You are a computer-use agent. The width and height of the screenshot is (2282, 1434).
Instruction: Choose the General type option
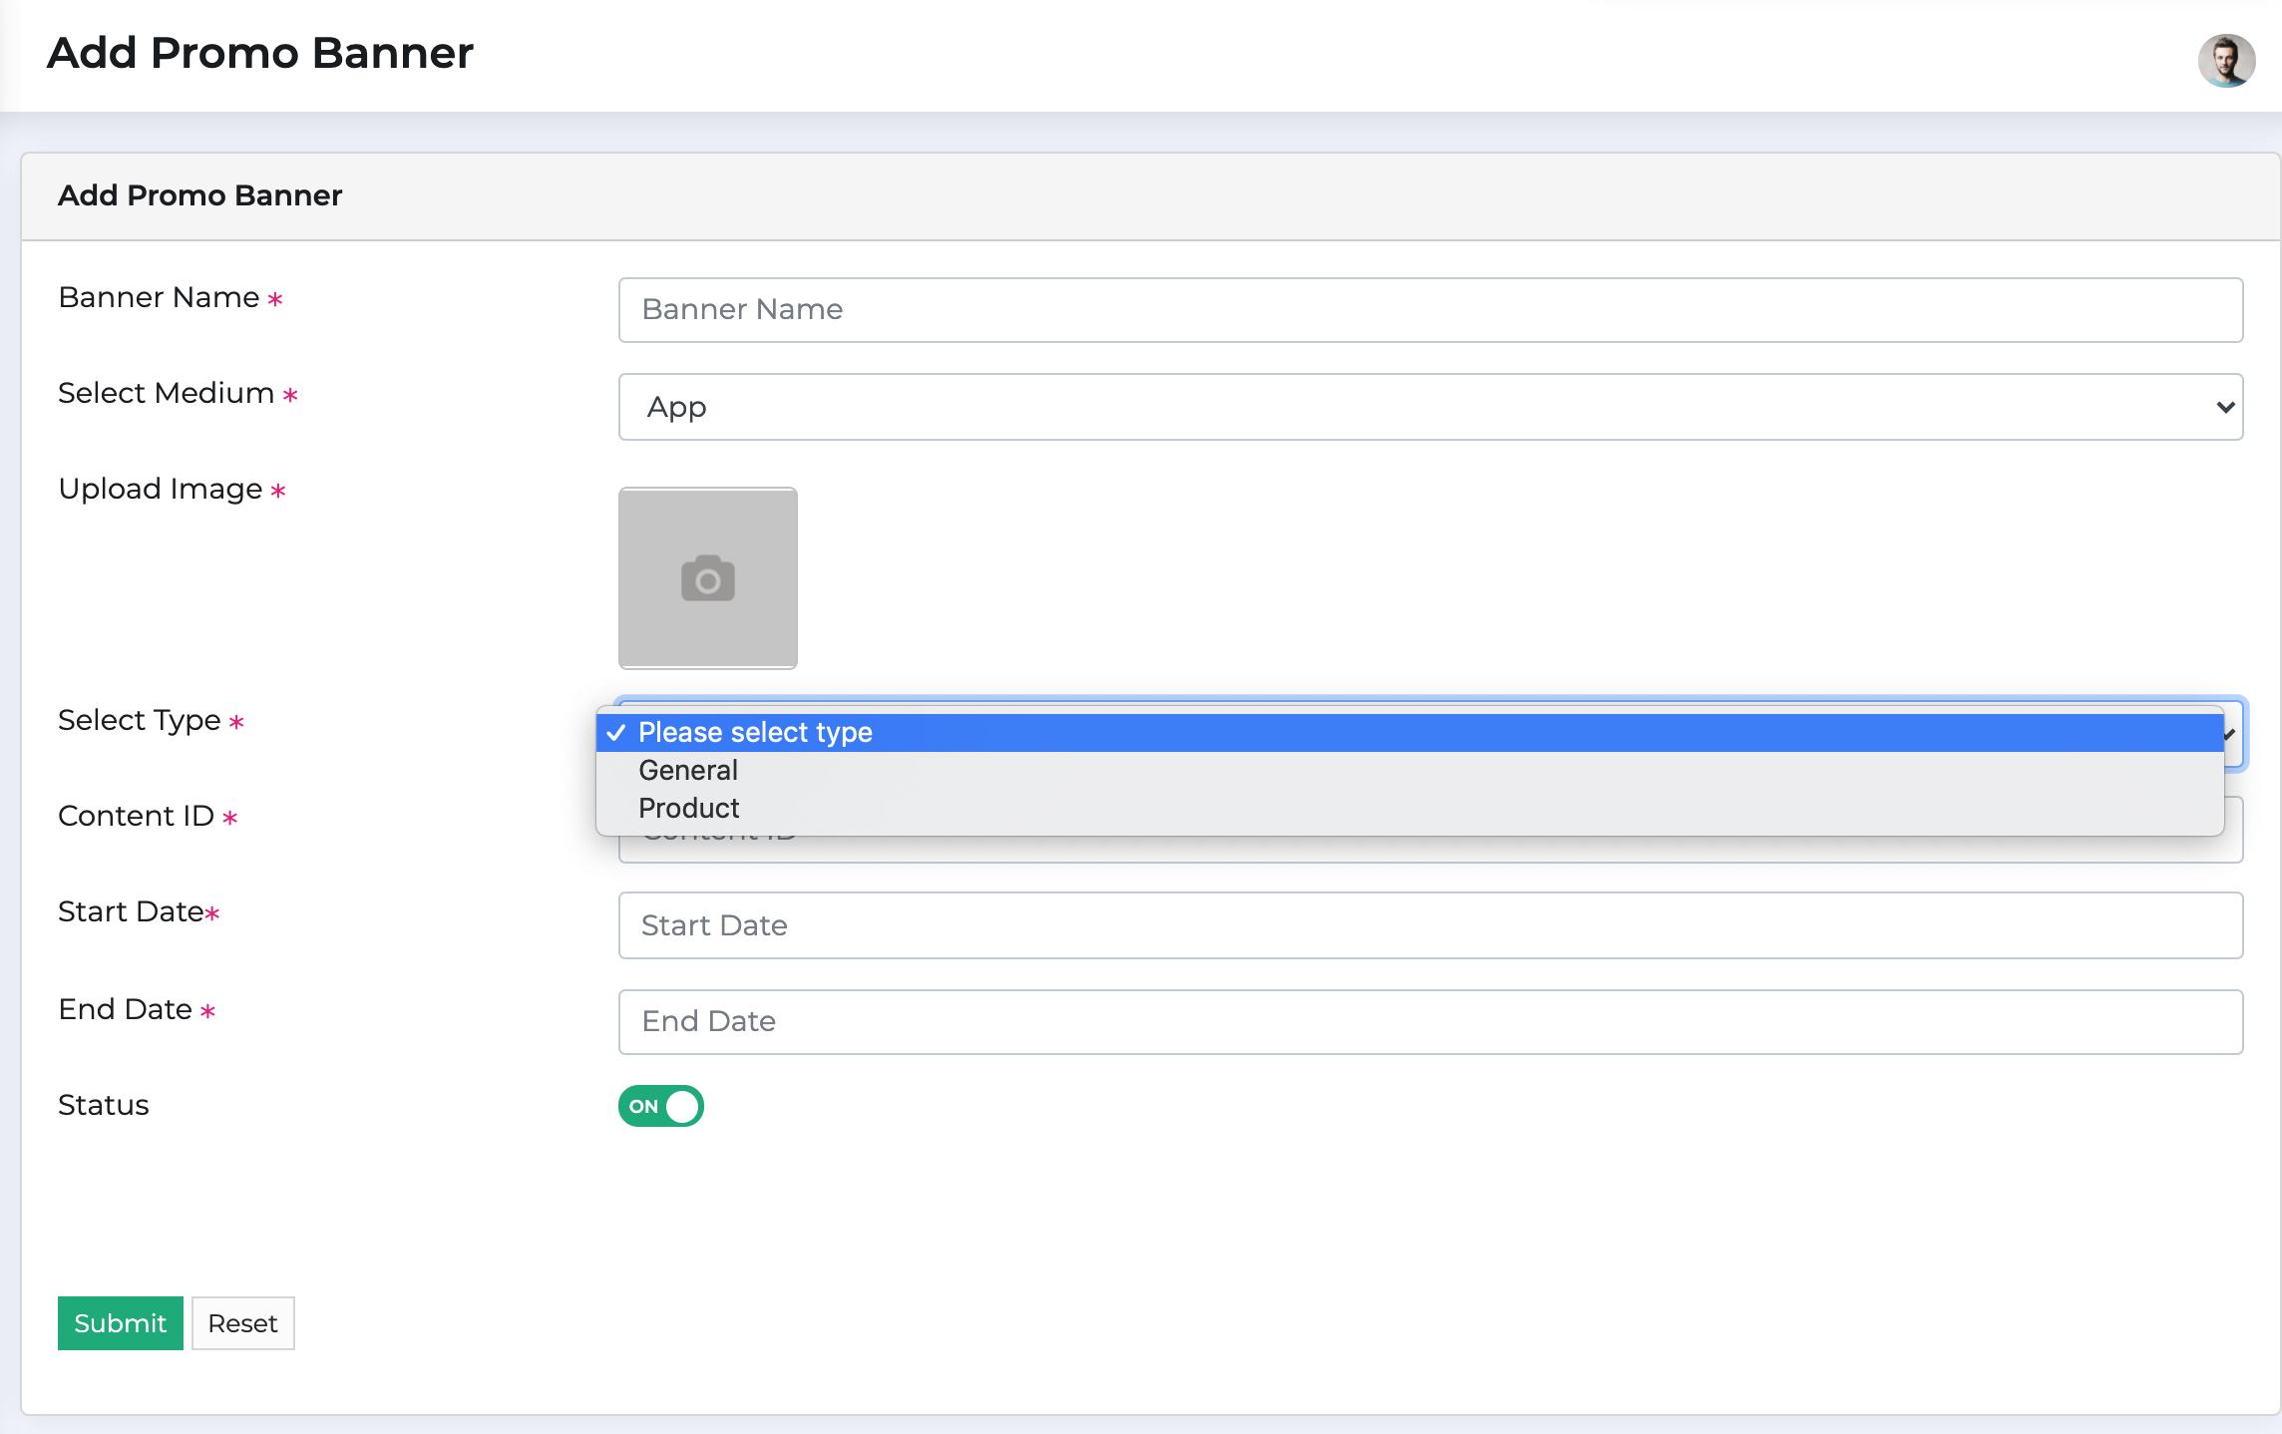[1409, 771]
